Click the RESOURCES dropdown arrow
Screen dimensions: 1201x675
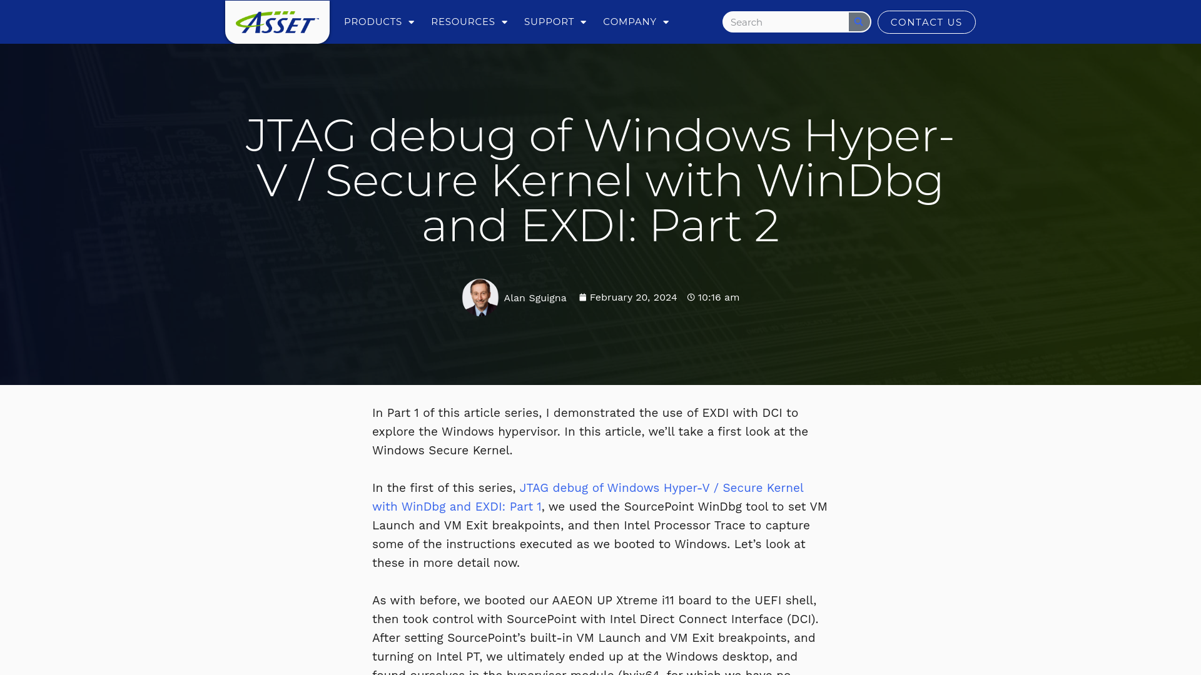tap(505, 21)
